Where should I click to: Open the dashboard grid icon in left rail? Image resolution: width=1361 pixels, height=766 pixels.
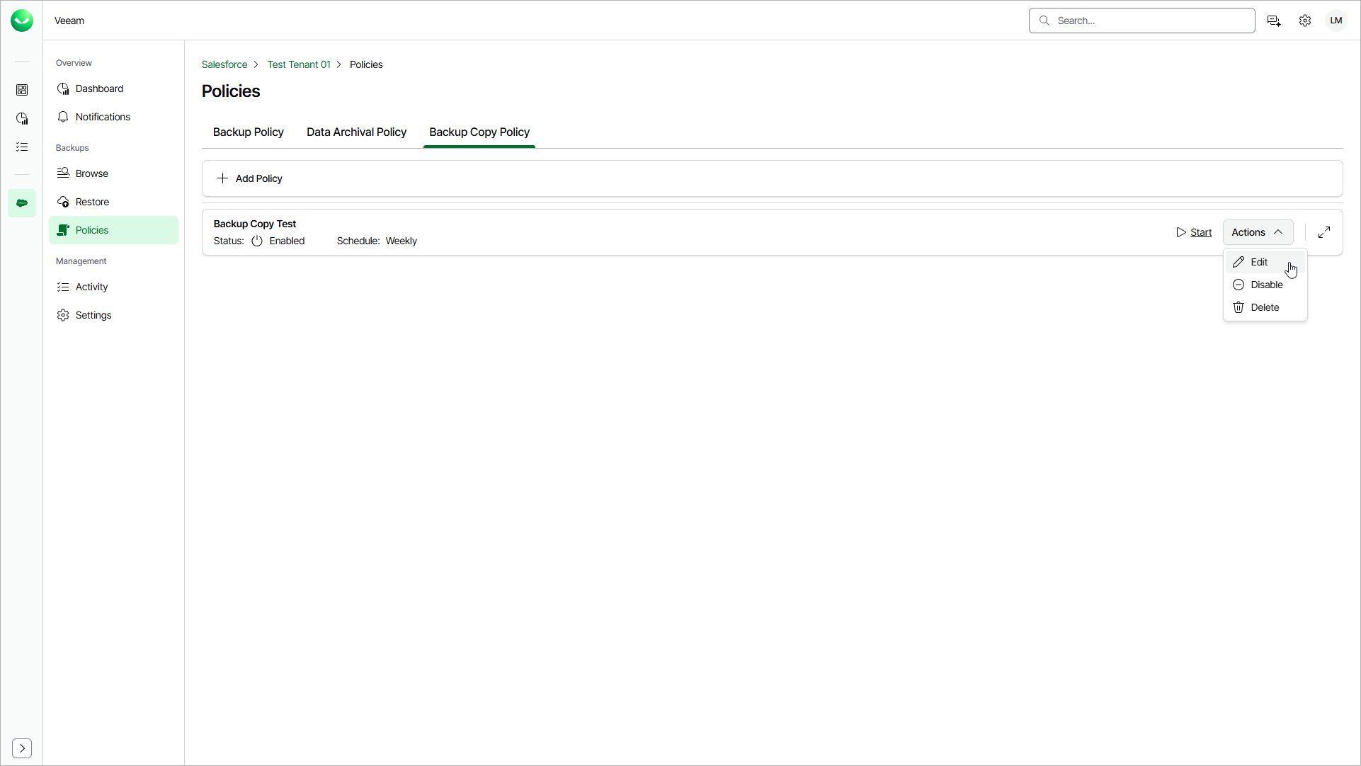click(x=22, y=90)
